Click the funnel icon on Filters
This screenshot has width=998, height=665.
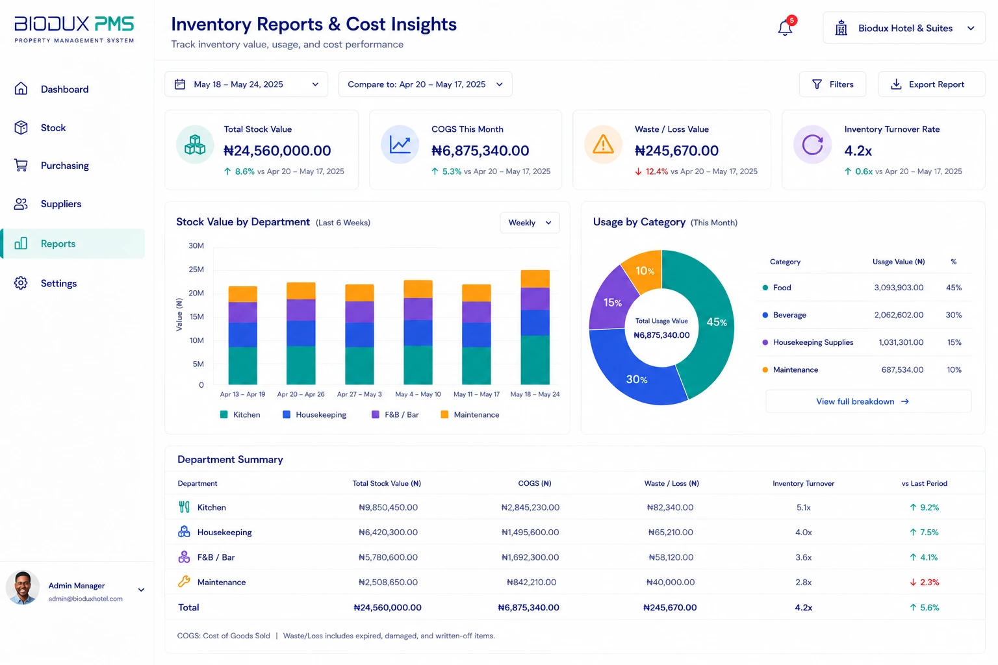[x=817, y=84]
